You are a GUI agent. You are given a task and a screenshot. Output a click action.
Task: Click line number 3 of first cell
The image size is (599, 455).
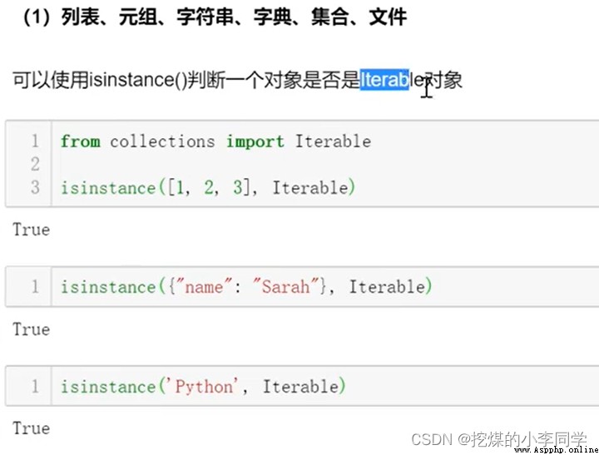(35, 187)
